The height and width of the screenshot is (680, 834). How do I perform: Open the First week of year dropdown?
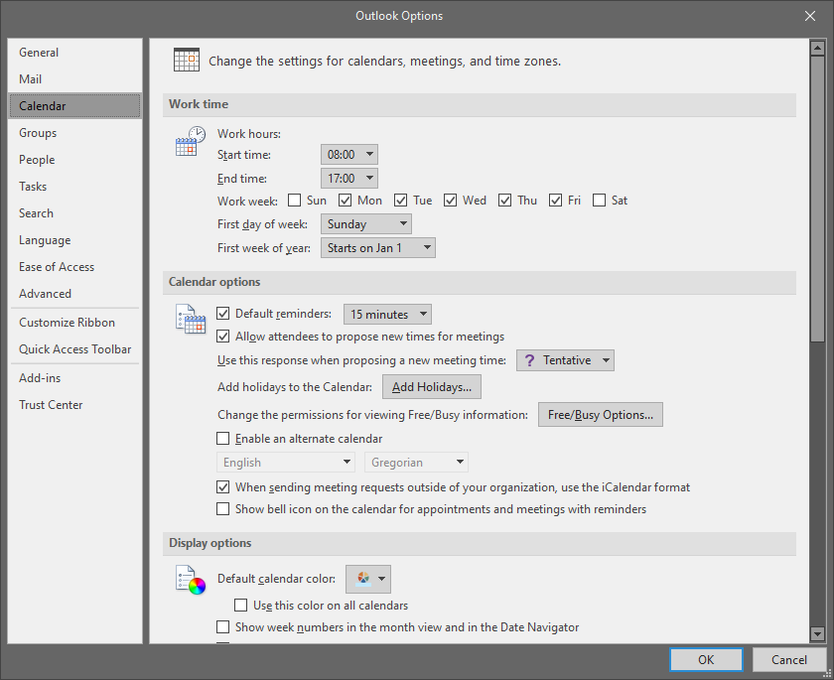point(377,248)
